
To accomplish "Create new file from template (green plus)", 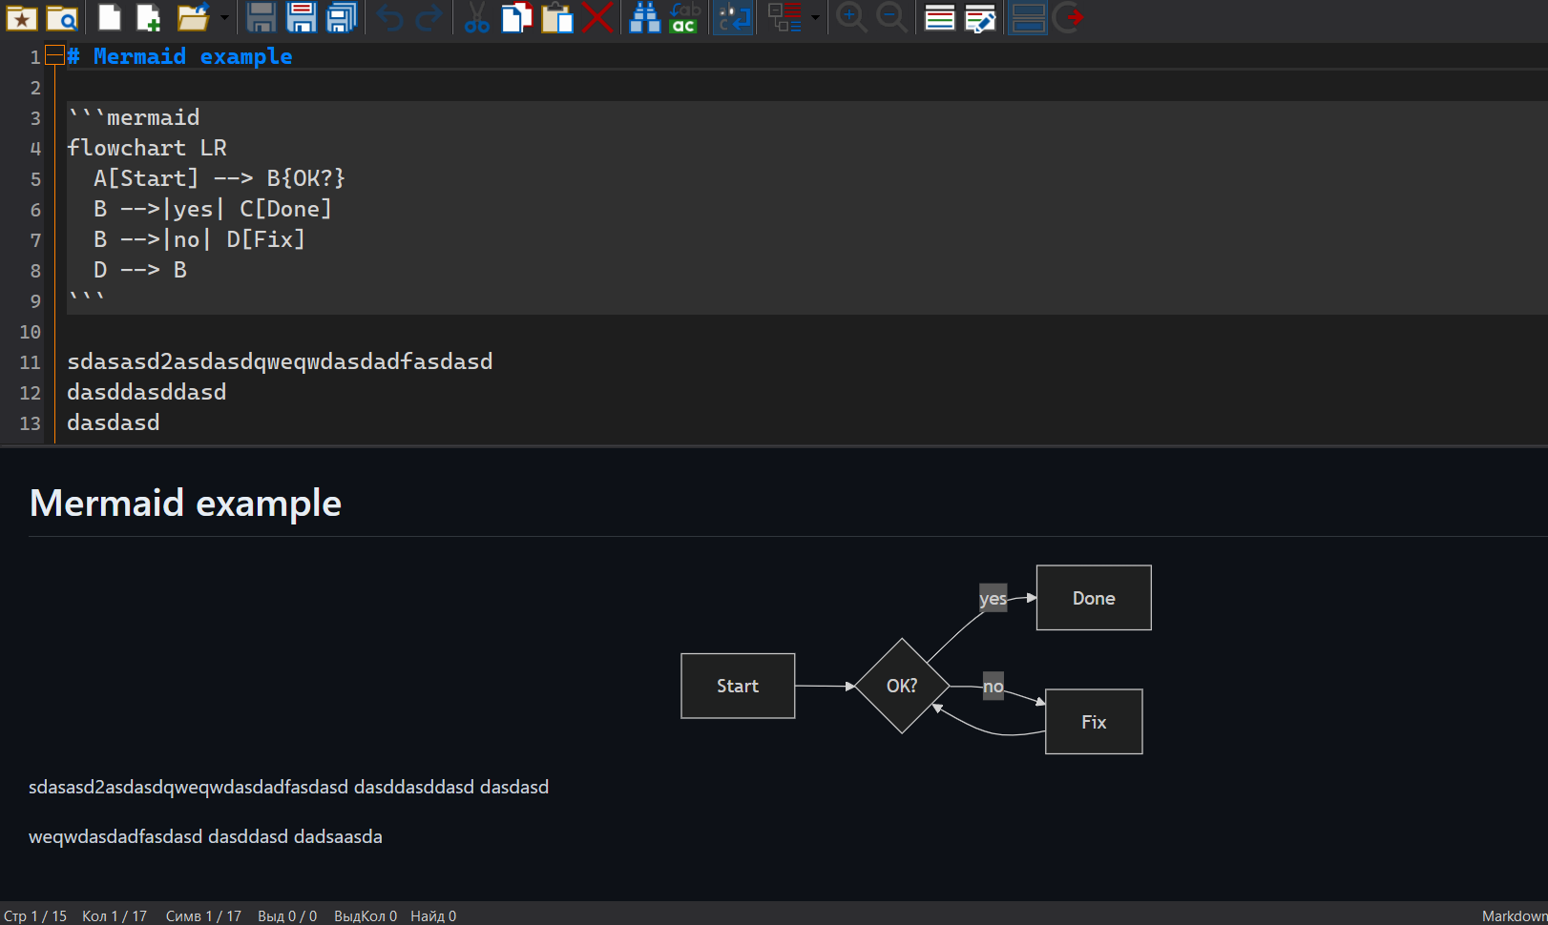I will pyautogui.click(x=149, y=18).
